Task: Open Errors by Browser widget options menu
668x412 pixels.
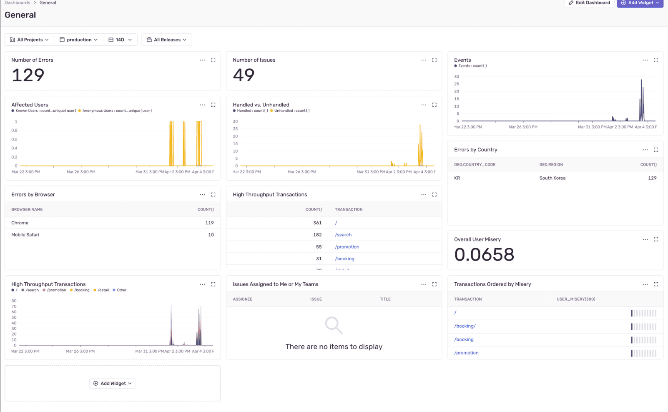Action: click(202, 195)
